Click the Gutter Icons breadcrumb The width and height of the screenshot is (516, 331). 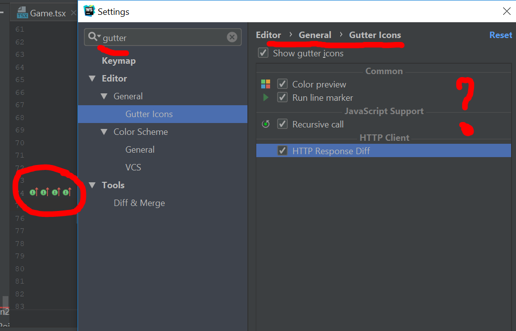375,35
